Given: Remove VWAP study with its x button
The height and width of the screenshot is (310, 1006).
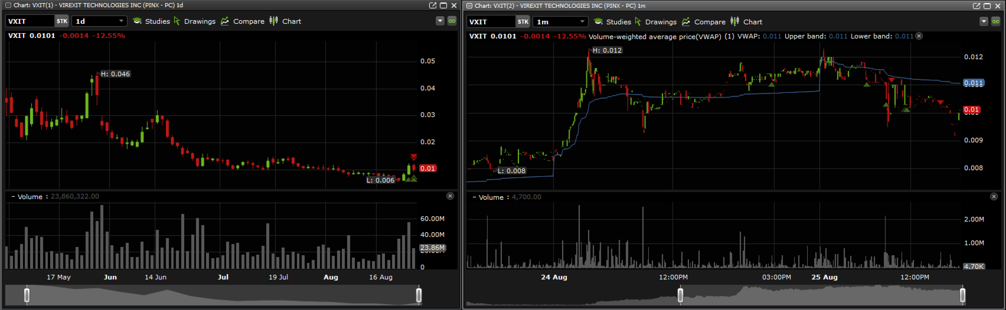Looking at the screenshot, I should click(919, 36).
